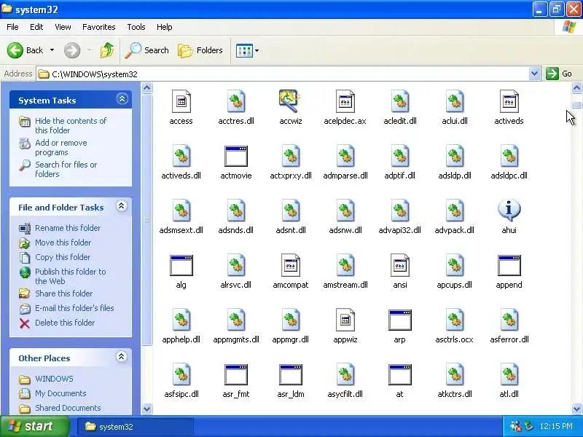
Task: Click task pane scrollbar up arrow
Action: 147,88
